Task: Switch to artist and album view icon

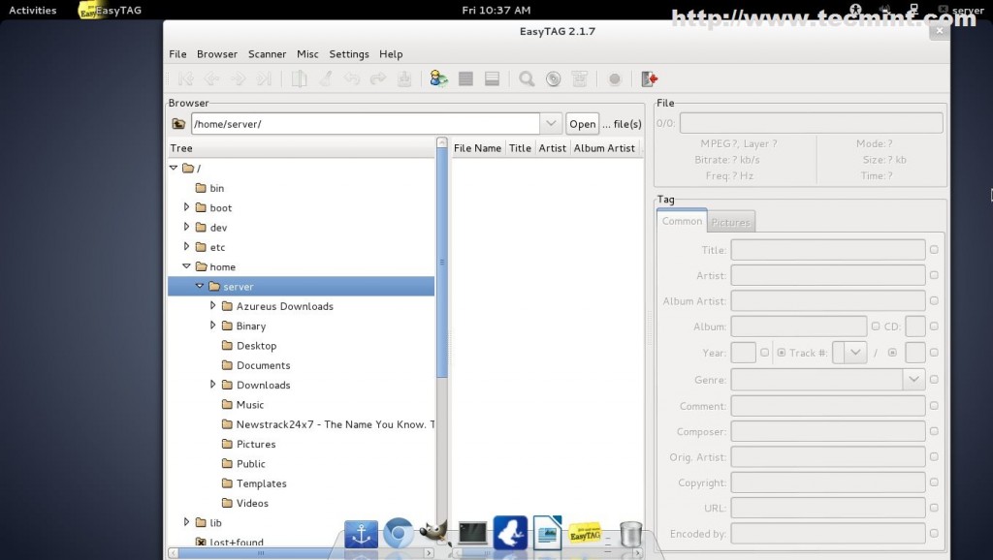Action: point(439,79)
